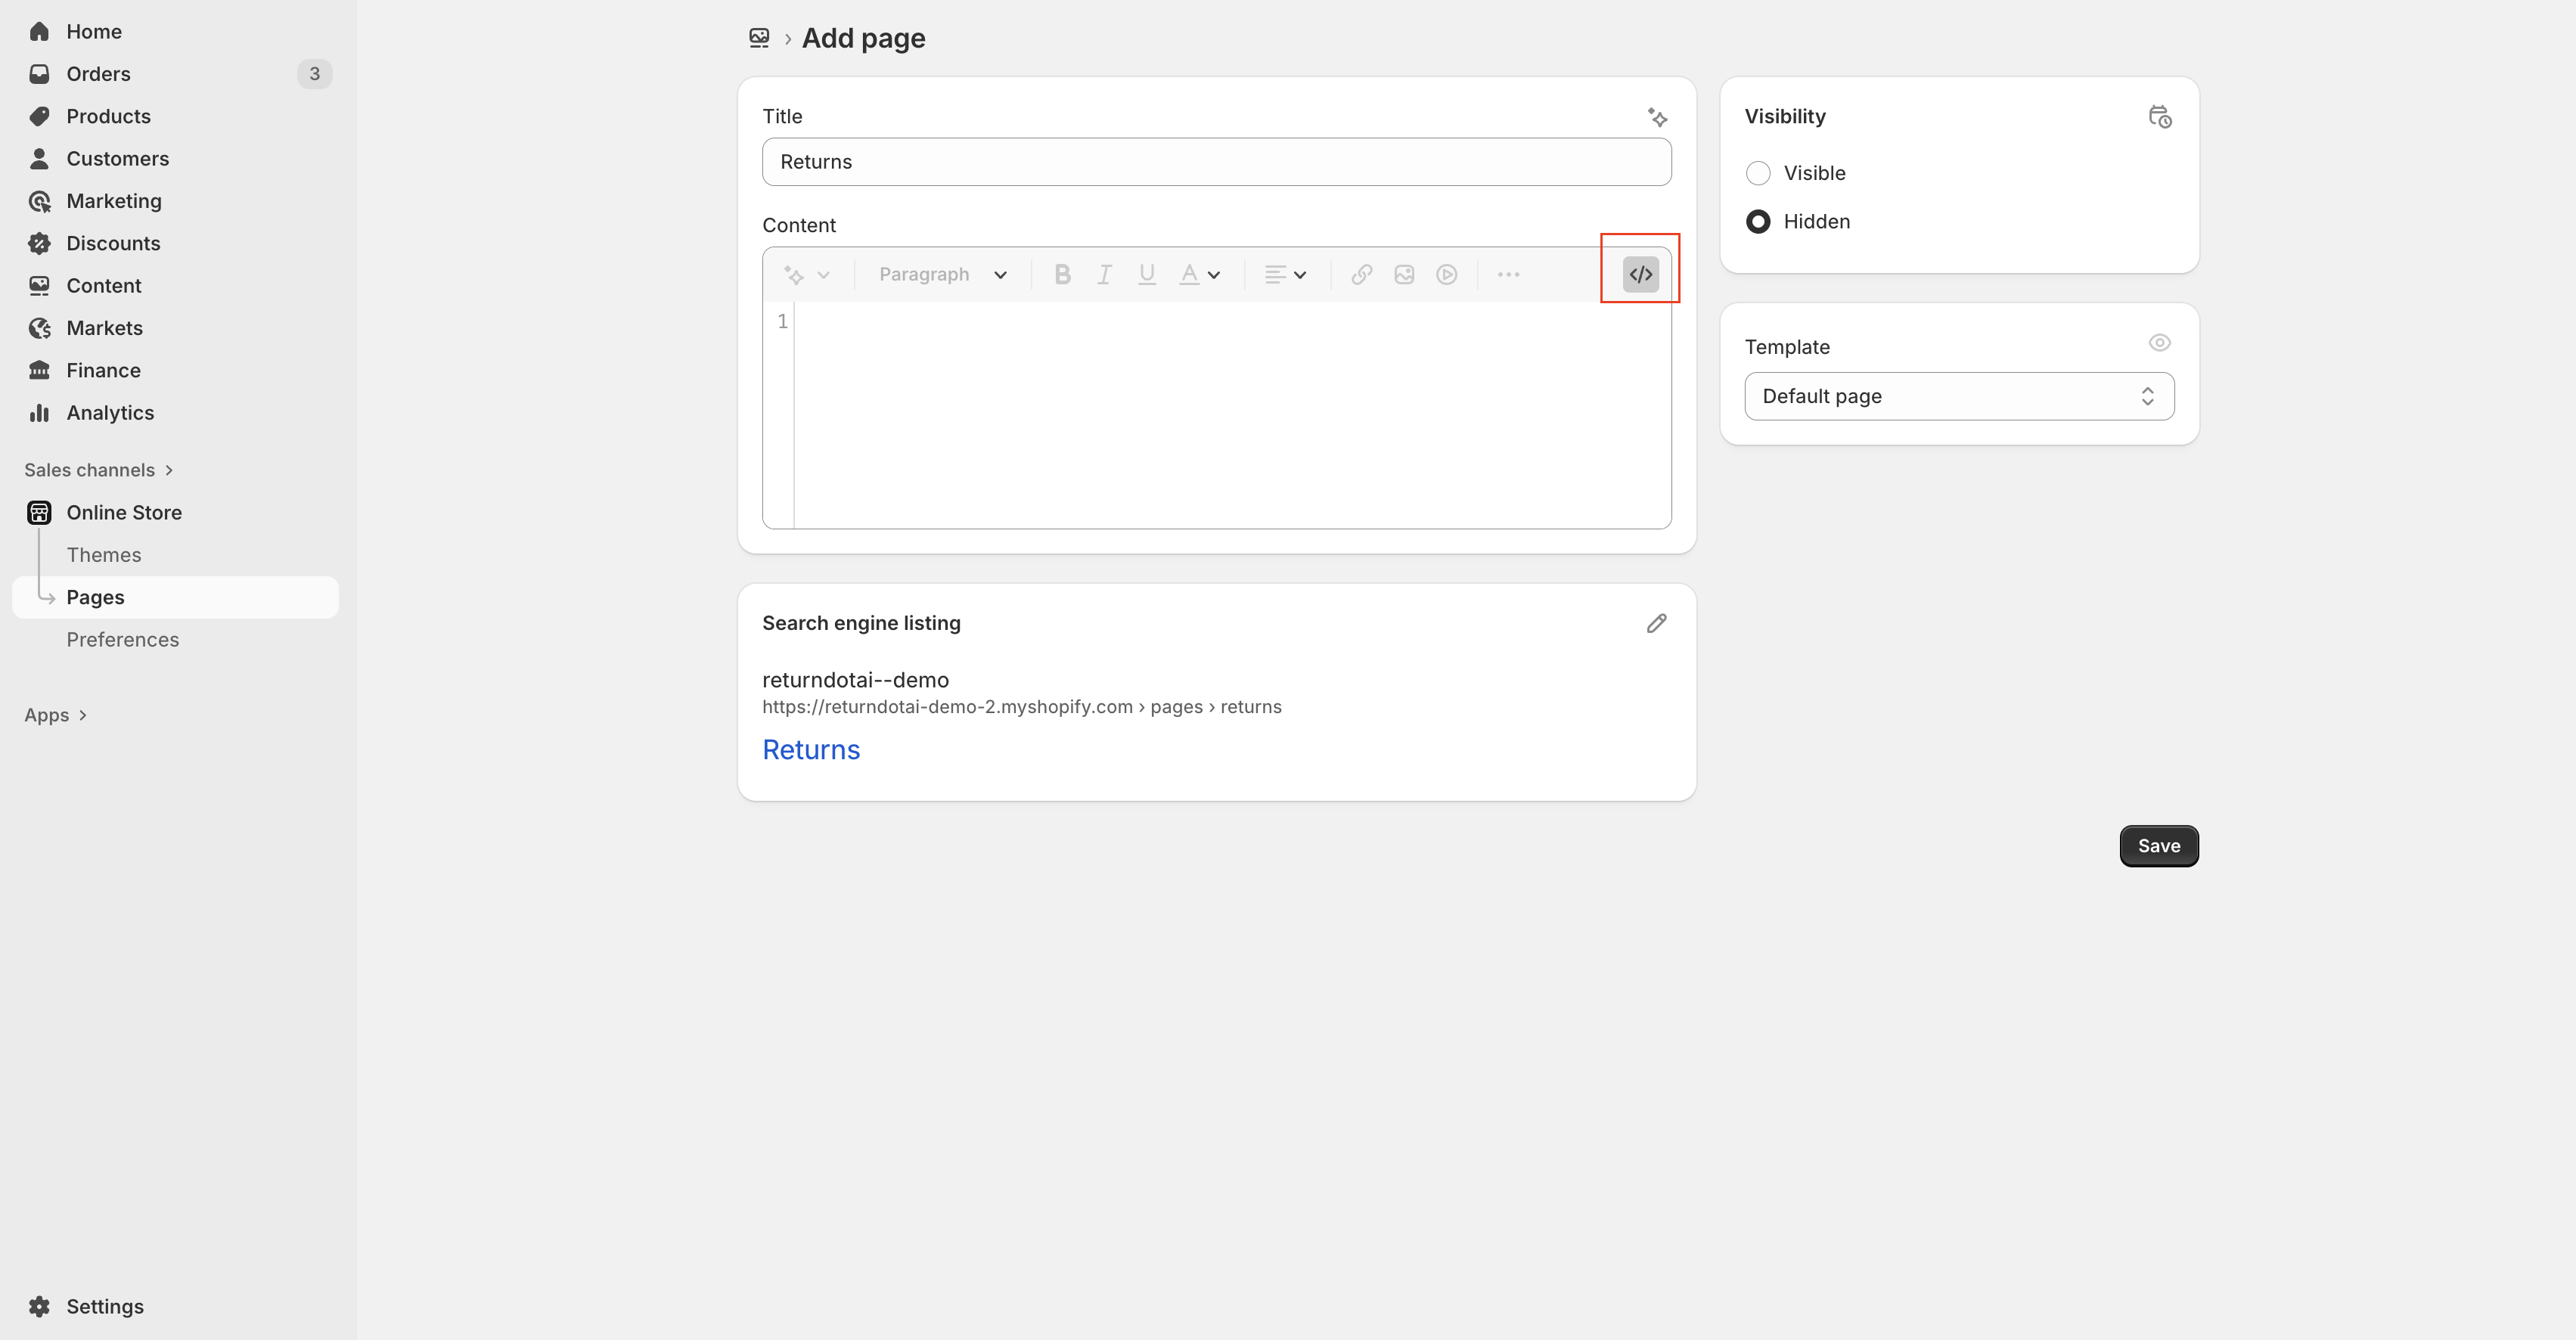
Task: Open code view in the content editor
Action: pos(1639,273)
